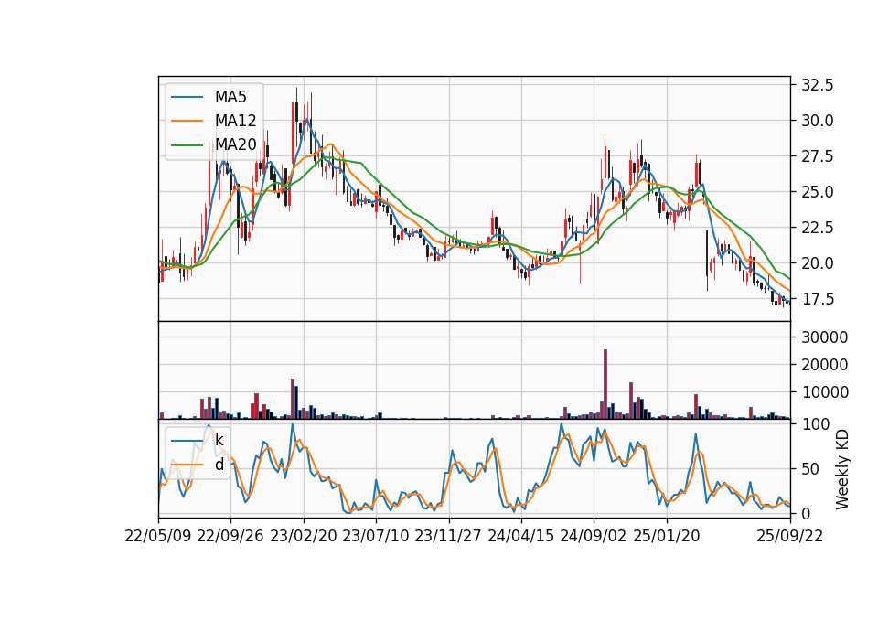The image size is (878, 631).
Task: Click the orange MA12 line sample in legend
Action: [187, 121]
